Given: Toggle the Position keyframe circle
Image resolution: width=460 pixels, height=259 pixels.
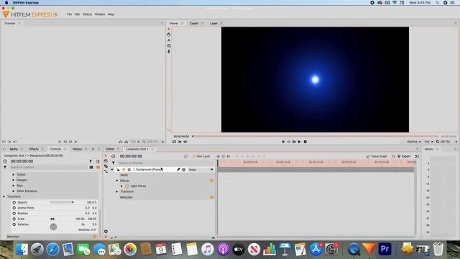Looking at the screenshot, I should 14,214.
